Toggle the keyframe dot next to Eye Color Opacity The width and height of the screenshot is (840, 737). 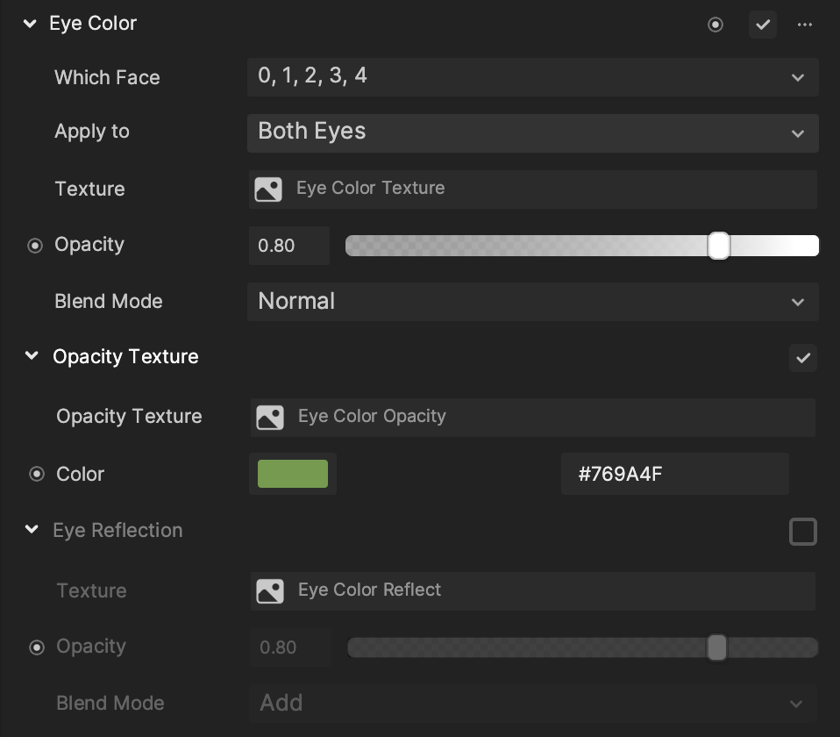pyautogui.click(x=35, y=246)
